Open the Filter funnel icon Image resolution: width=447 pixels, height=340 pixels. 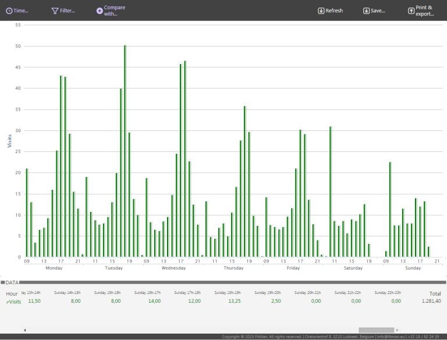point(55,11)
